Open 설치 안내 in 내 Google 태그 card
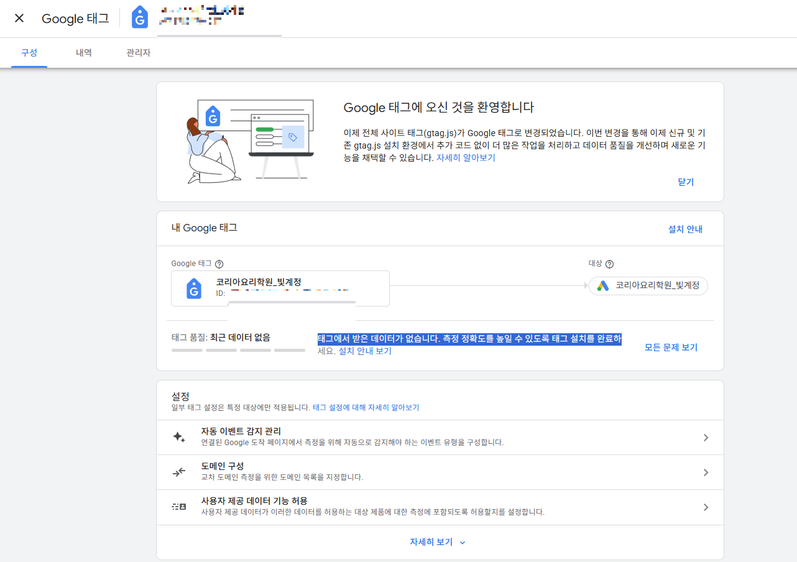Viewport: 797px width, 562px height. (x=685, y=229)
